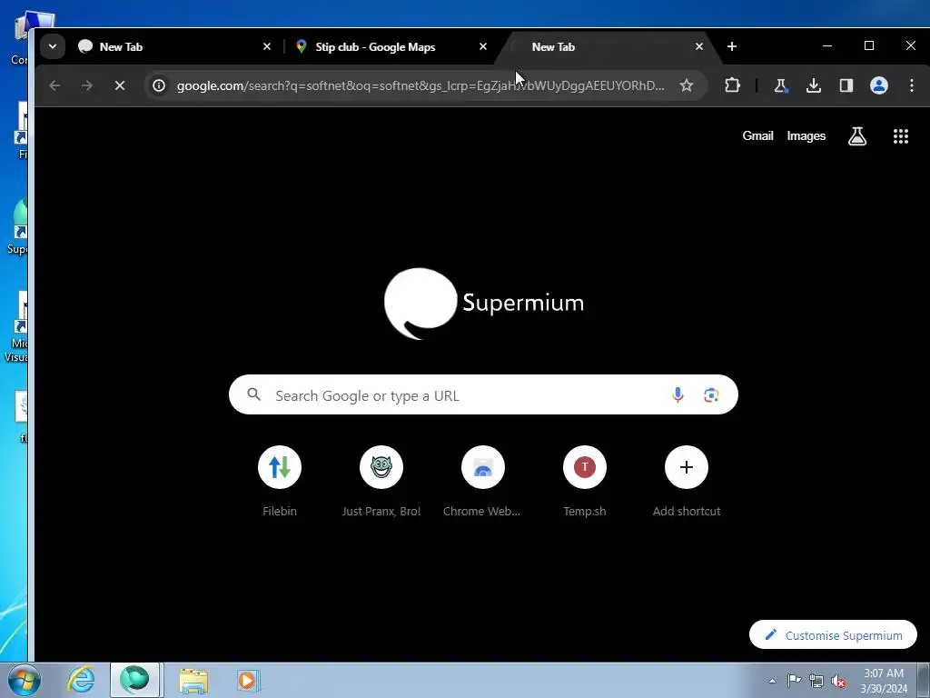Open the Just Pranx, Bro! shortcut
The image size is (930, 698).
point(381,481)
